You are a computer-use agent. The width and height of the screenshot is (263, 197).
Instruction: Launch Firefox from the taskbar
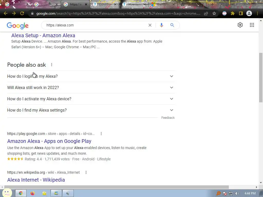(x=33, y=193)
